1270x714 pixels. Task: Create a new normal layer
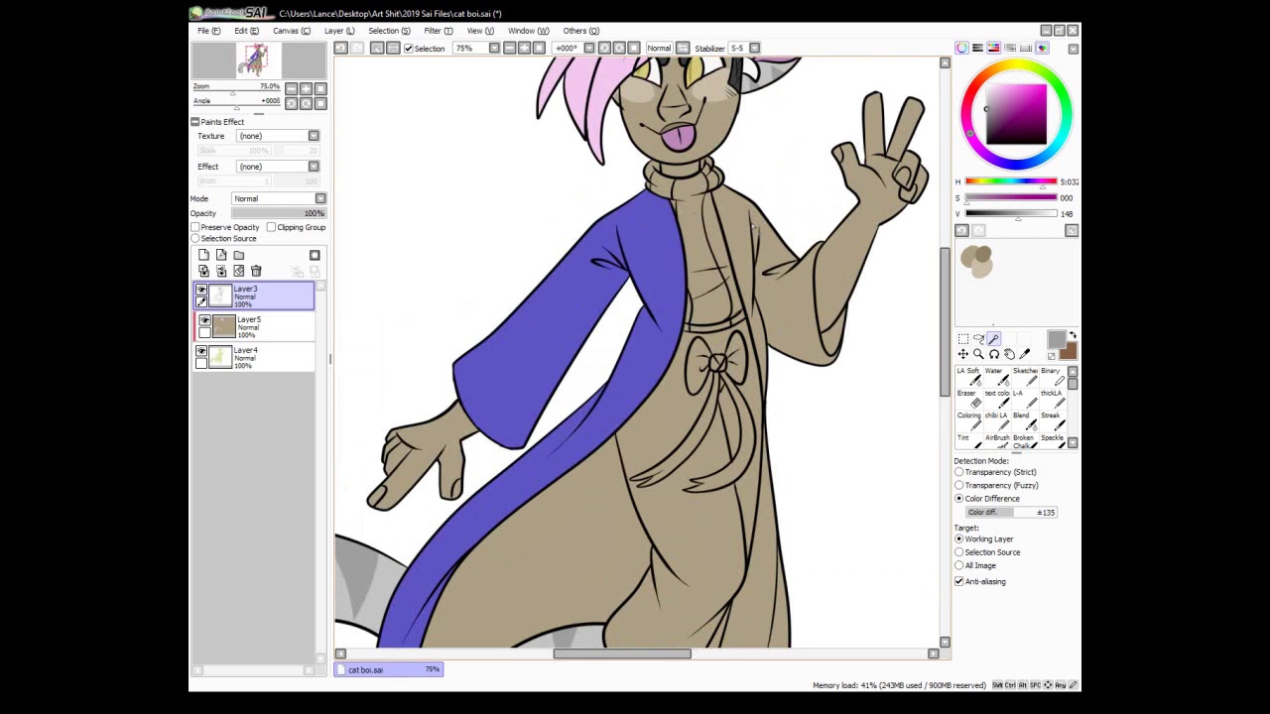pos(203,255)
